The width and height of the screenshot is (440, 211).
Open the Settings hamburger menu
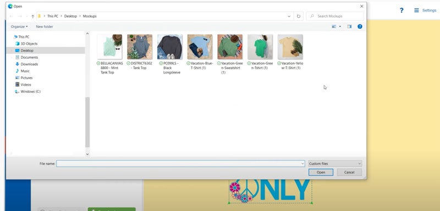(x=416, y=10)
